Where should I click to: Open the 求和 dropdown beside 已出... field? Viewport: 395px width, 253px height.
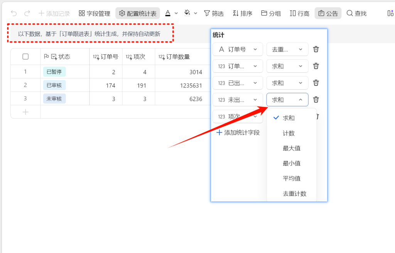[x=287, y=83]
